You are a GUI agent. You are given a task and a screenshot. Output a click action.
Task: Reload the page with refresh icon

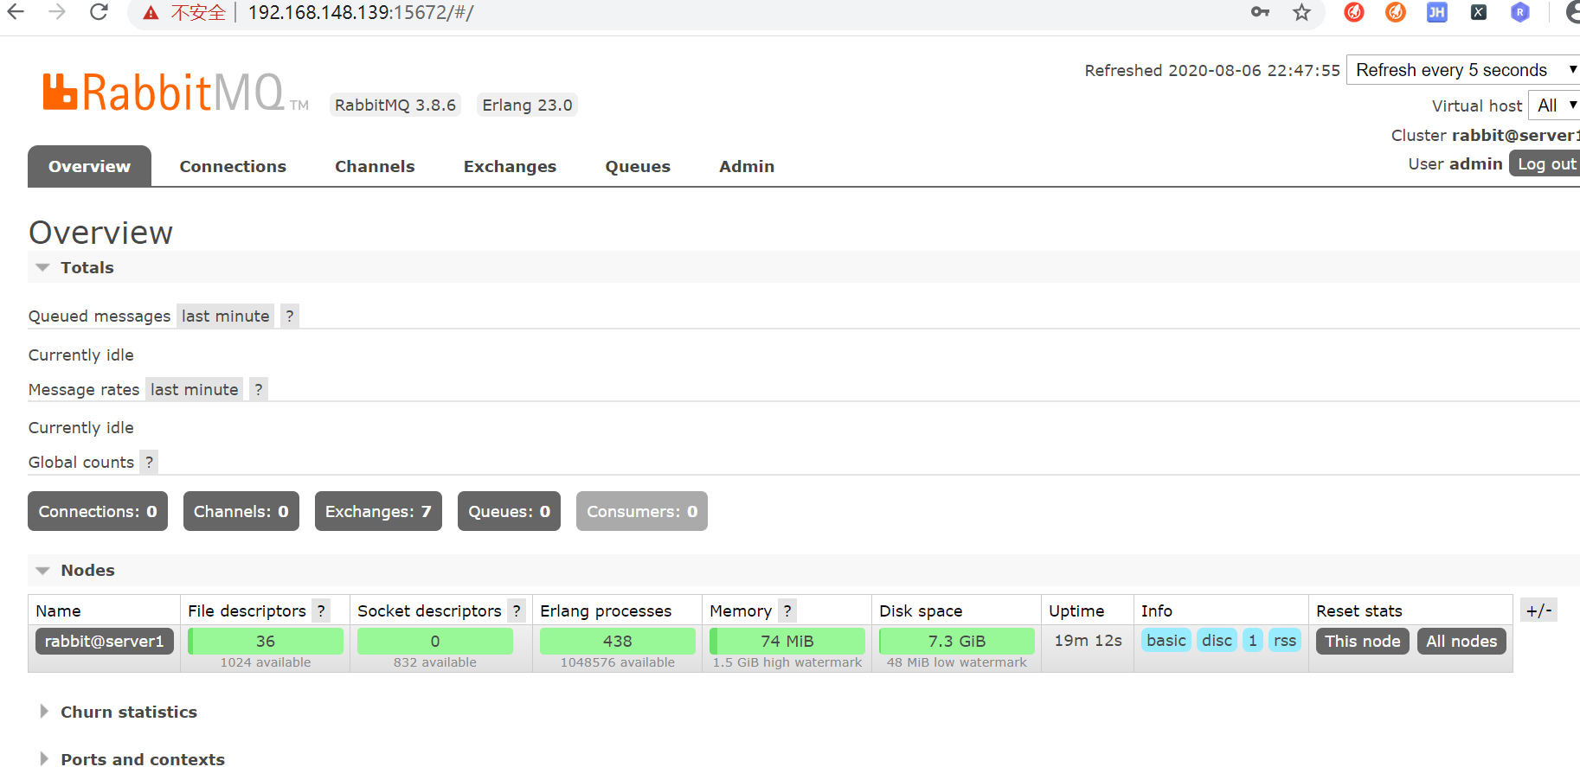[x=99, y=12]
